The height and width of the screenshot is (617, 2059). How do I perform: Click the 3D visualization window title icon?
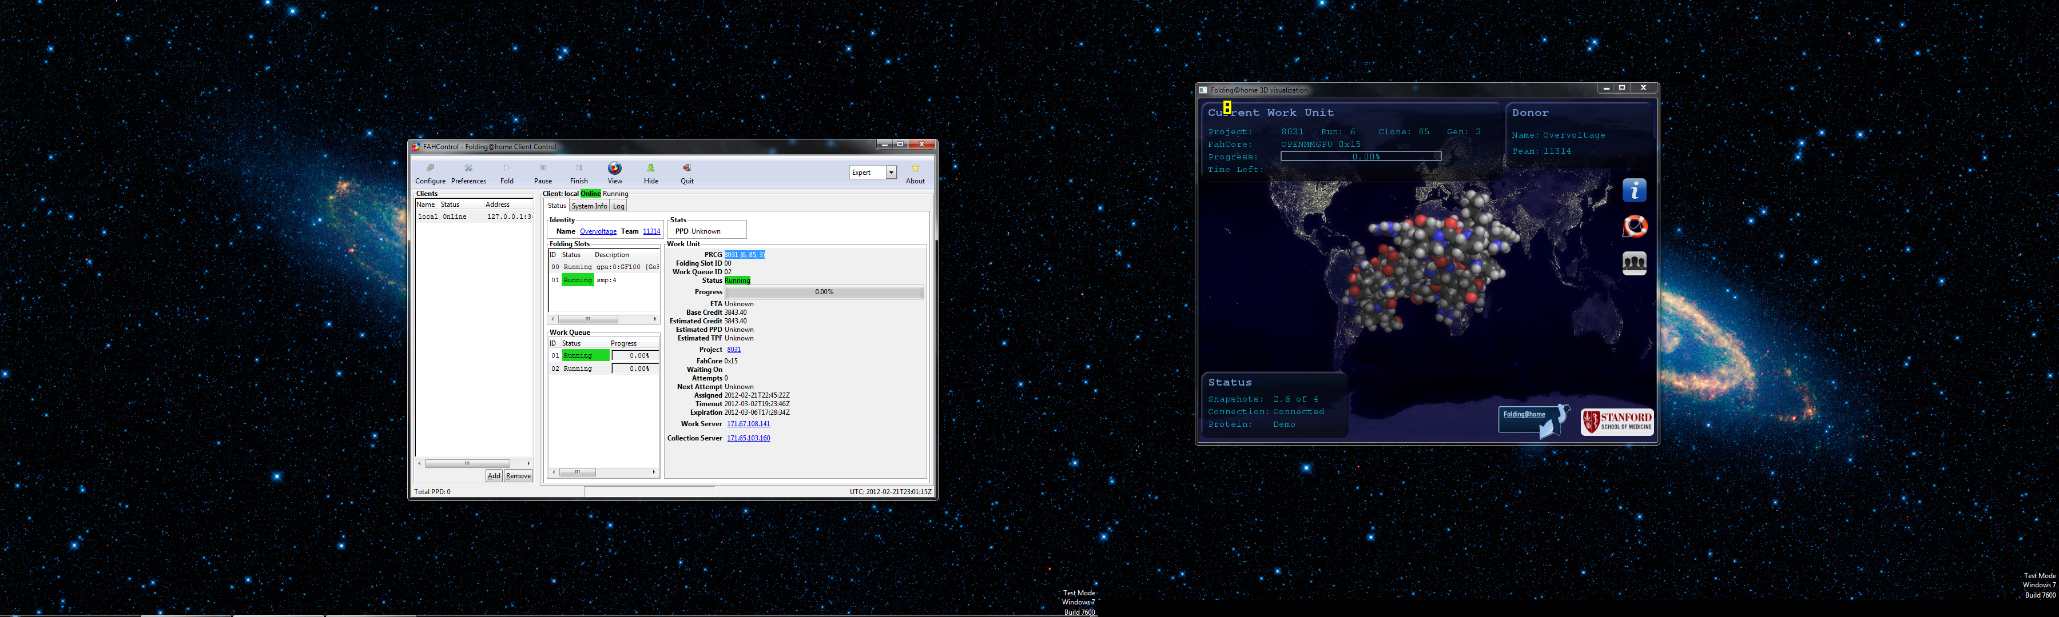pos(1203,90)
